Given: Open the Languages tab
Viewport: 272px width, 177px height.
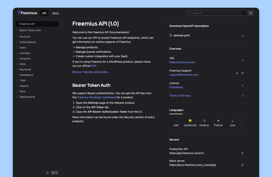Looking at the screenshot, I should pos(176,110).
